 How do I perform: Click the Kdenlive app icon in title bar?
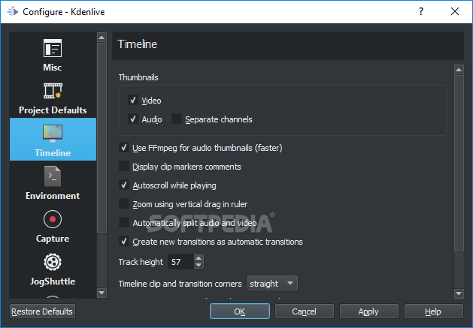[13, 12]
